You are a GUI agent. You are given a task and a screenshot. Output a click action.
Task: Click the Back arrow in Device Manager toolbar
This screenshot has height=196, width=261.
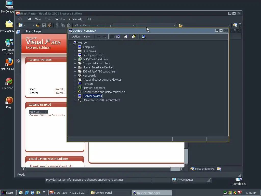click(99, 37)
